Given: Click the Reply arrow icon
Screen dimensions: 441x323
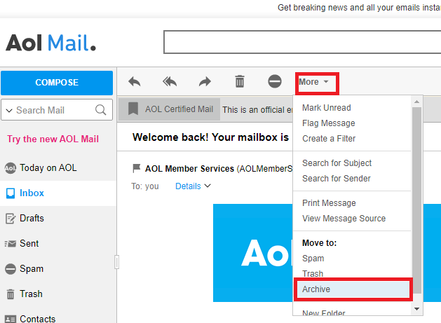Looking at the screenshot, I should 134,82.
